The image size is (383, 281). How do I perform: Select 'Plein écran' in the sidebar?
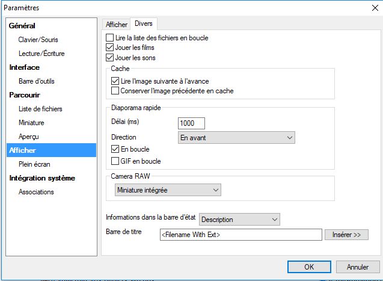pyautogui.click(x=34, y=164)
